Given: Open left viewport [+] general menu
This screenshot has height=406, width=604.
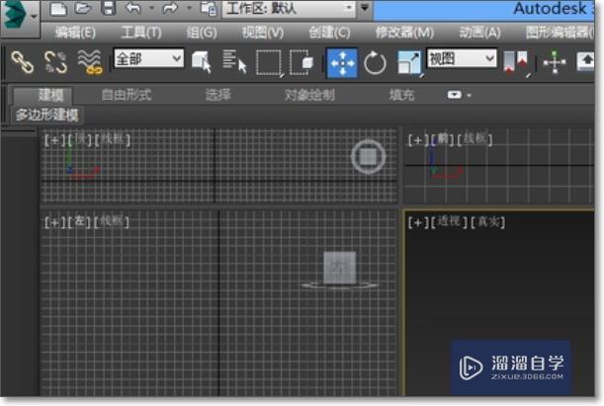Looking at the screenshot, I should [54, 222].
